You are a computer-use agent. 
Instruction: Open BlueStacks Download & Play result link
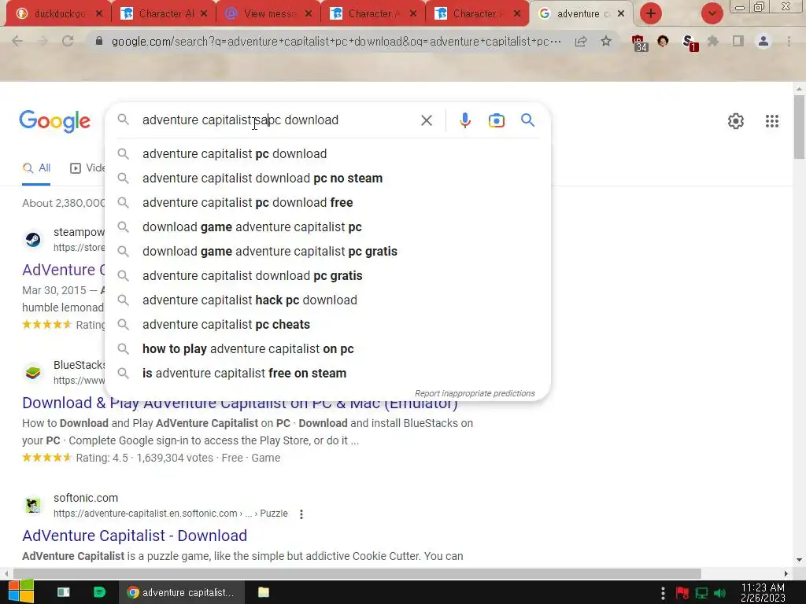pos(239,403)
